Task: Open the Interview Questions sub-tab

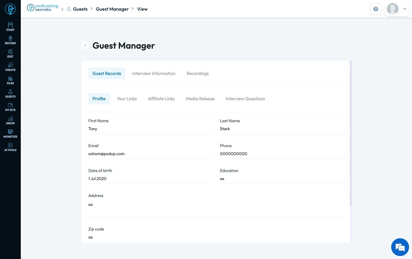Action: tap(245, 99)
